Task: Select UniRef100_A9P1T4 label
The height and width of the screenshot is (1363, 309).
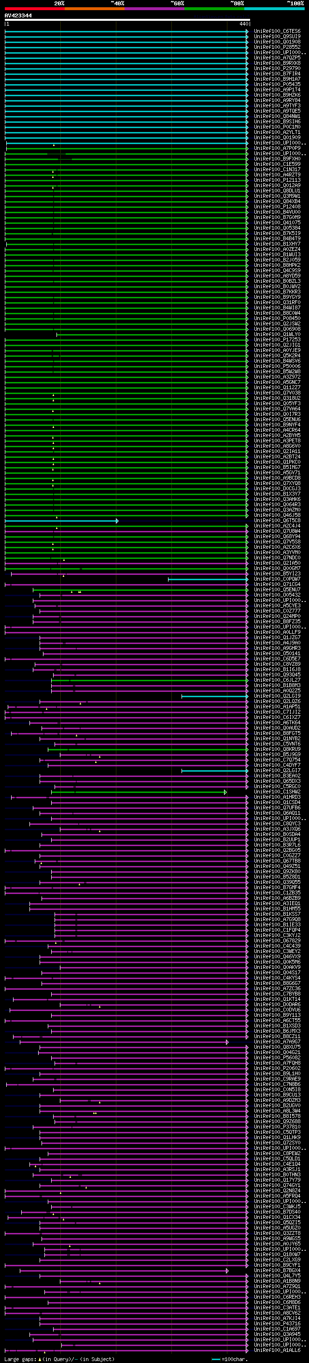Action: click(277, 89)
